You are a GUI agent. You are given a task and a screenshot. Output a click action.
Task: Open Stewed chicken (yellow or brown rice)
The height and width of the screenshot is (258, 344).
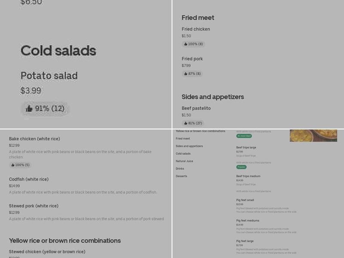(x=47, y=252)
